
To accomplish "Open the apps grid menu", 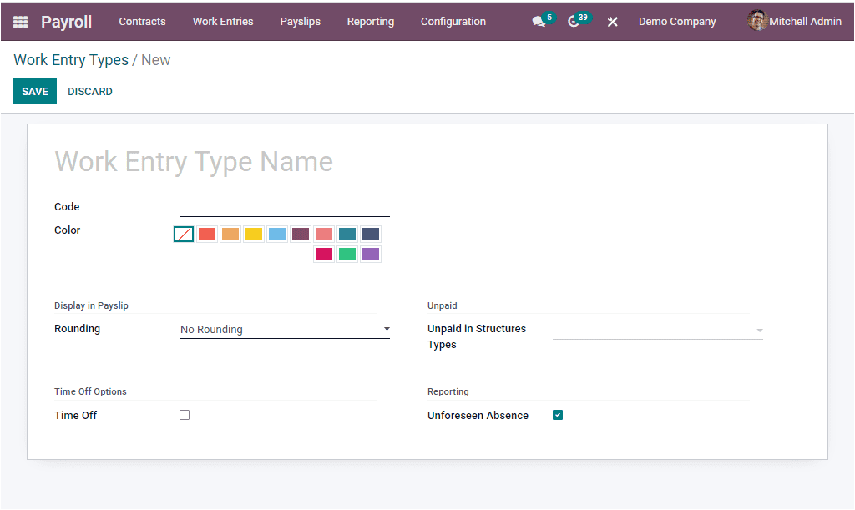I will coord(20,21).
